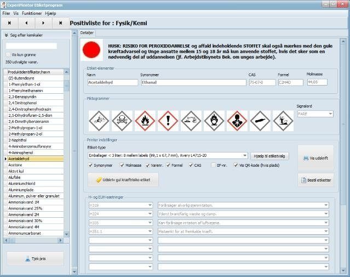Click the 'Vis udskrift' button
The width and height of the screenshot is (350, 277).
pos(315,158)
